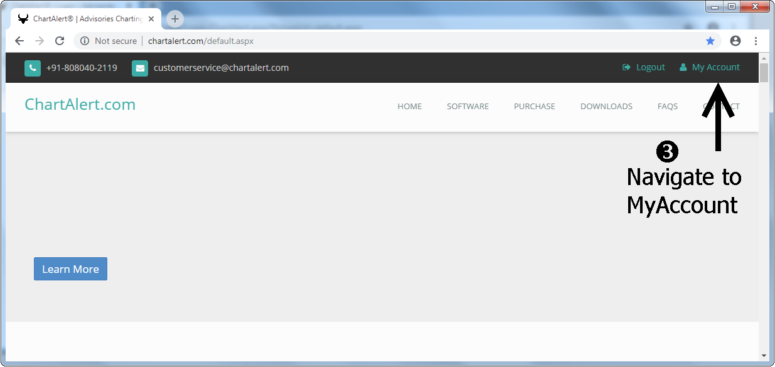This screenshot has width=775, height=367.
Task: Open the My Account link
Action: pos(710,67)
